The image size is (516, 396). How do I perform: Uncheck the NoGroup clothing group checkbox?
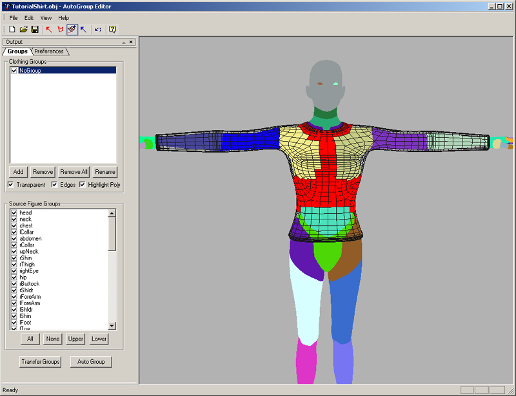[14, 70]
